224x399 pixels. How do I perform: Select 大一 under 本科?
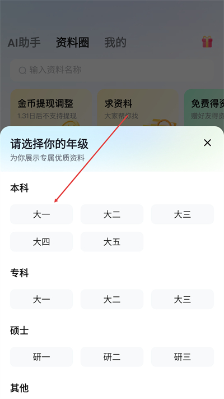(x=41, y=214)
